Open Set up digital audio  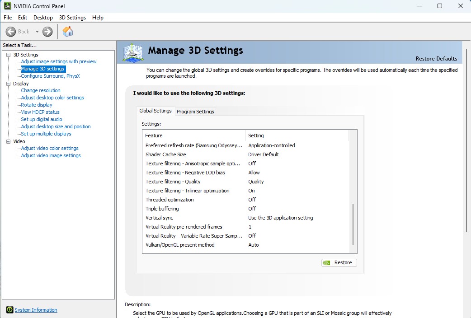tap(42, 119)
